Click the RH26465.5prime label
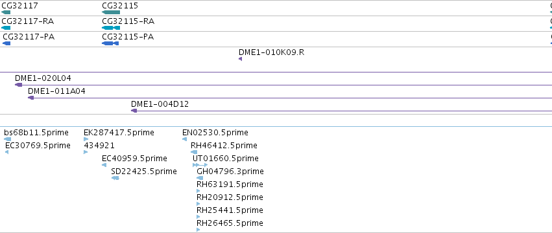This screenshot has width=552, height=233. (x=230, y=223)
